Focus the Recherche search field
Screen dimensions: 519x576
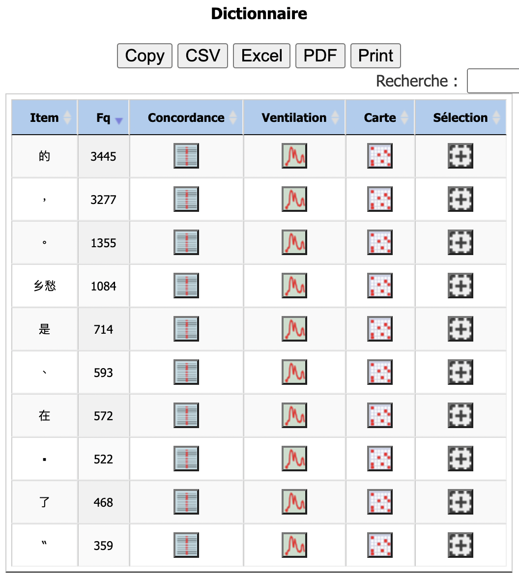click(492, 81)
